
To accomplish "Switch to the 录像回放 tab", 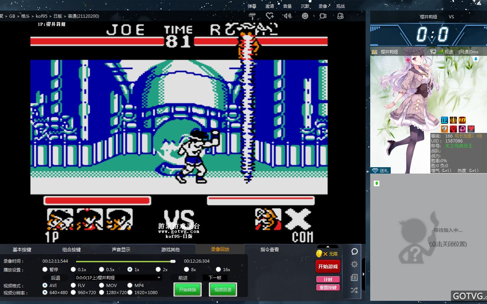I will coord(220,249).
